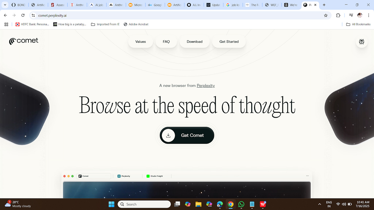Switch to the Microsoft browser tab
374x210 pixels.
pos(136,5)
